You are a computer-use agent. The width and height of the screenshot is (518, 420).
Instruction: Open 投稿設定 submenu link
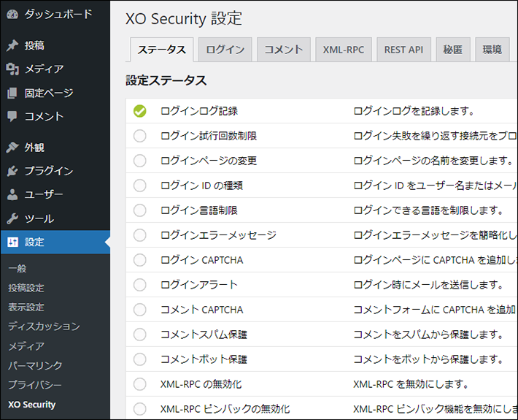click(26, 288)
